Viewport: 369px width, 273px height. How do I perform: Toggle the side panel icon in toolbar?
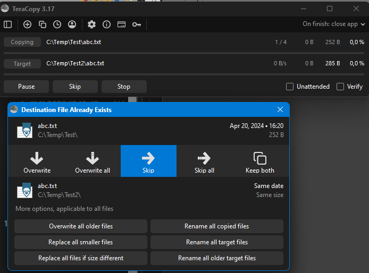(x=8, y=24)
